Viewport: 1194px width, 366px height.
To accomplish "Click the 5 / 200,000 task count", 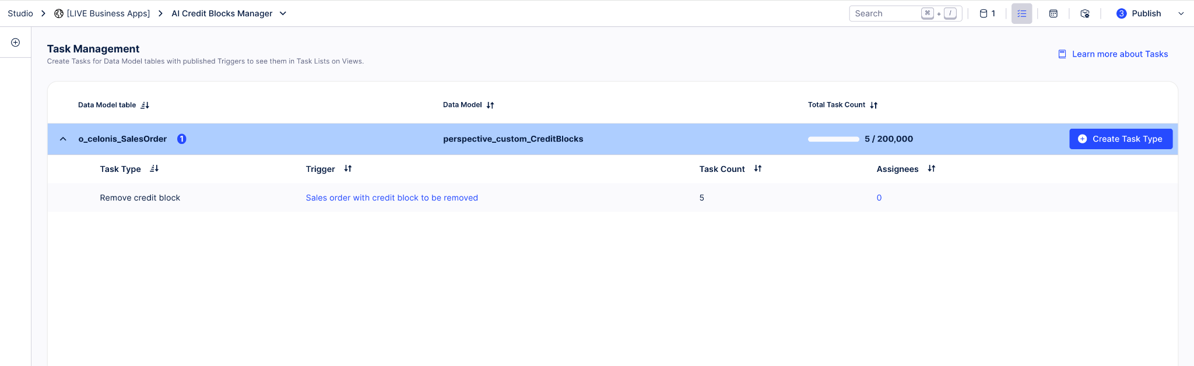I will [x=889, y=139].
